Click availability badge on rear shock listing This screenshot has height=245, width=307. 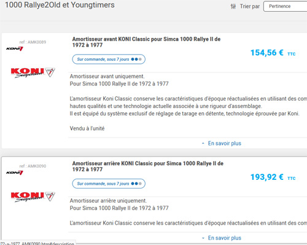(109, 184)
